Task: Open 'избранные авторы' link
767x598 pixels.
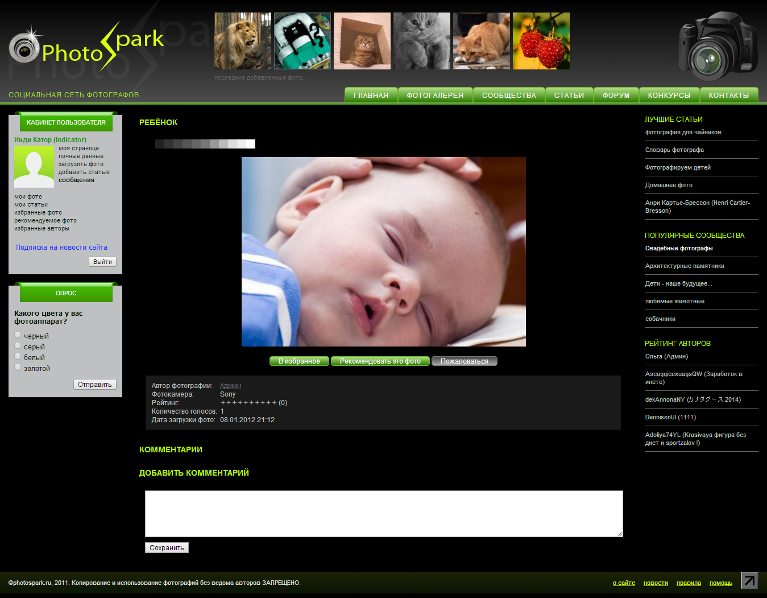Action: [42, 228]
